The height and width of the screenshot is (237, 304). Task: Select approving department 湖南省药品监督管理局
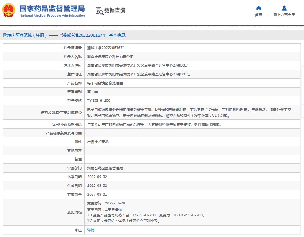click(105, 168)
